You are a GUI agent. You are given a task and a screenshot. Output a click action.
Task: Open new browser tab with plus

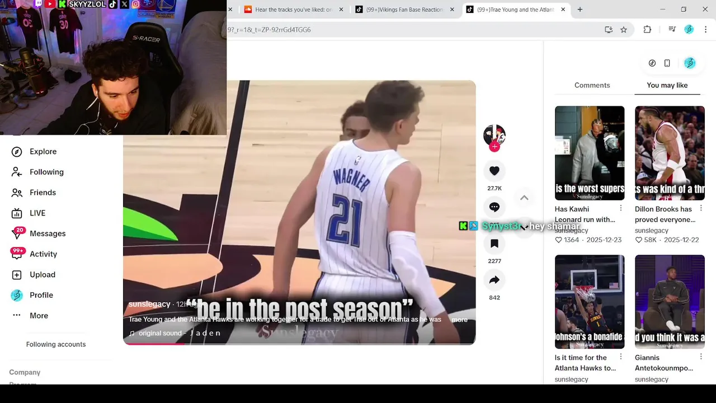(580, 10)
